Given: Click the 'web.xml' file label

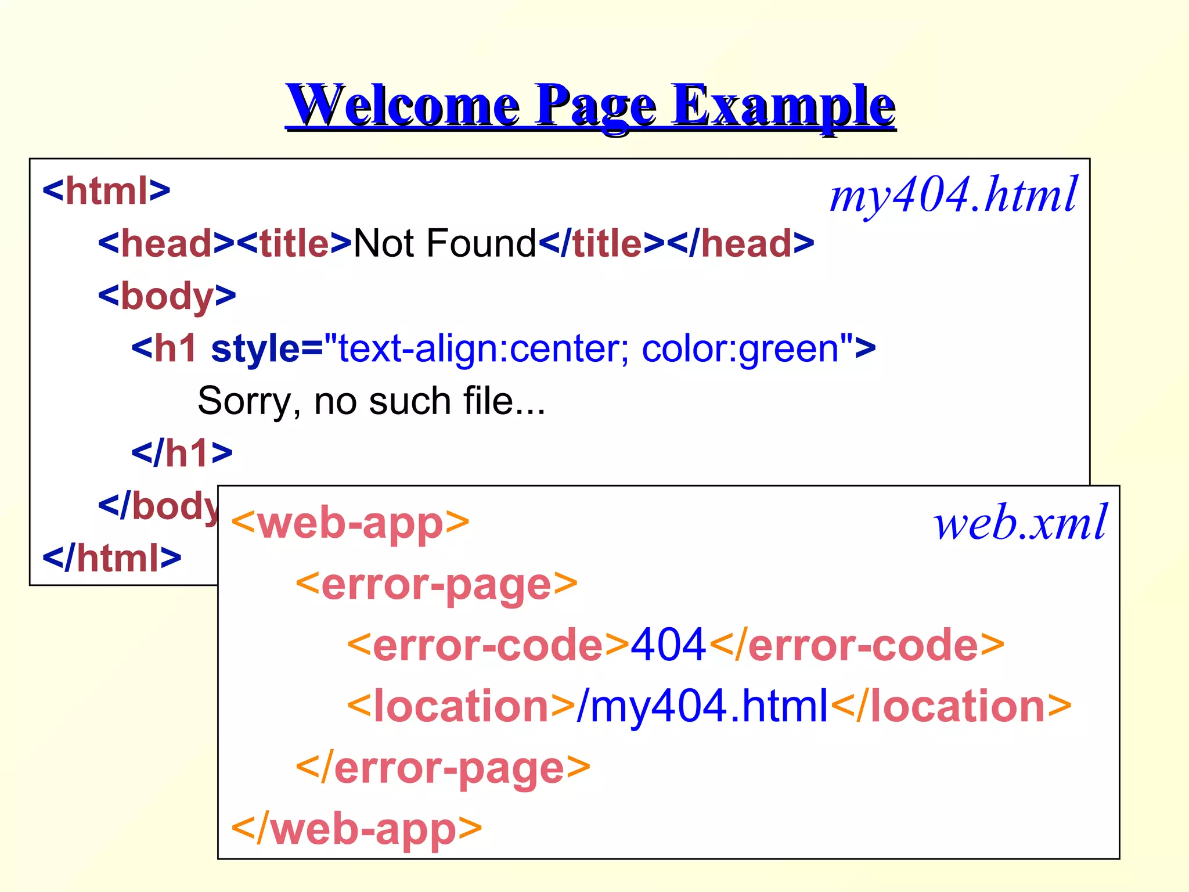Looking at the screenshot, I should pyautogui.click(x=1020, y=523).
